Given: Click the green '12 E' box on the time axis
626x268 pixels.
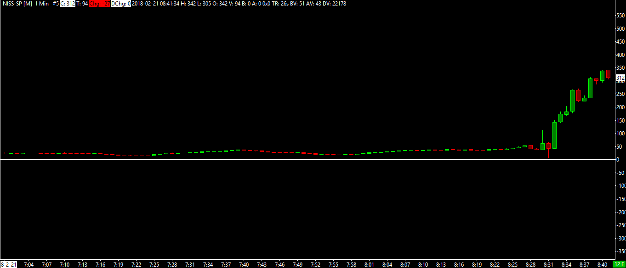Looking at the screenshot, I should pyautogui.click(x=620, y=264).
